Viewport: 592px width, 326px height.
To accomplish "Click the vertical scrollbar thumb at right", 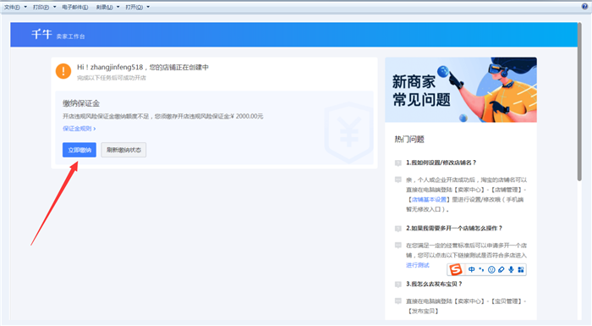I will coord(579,102).
